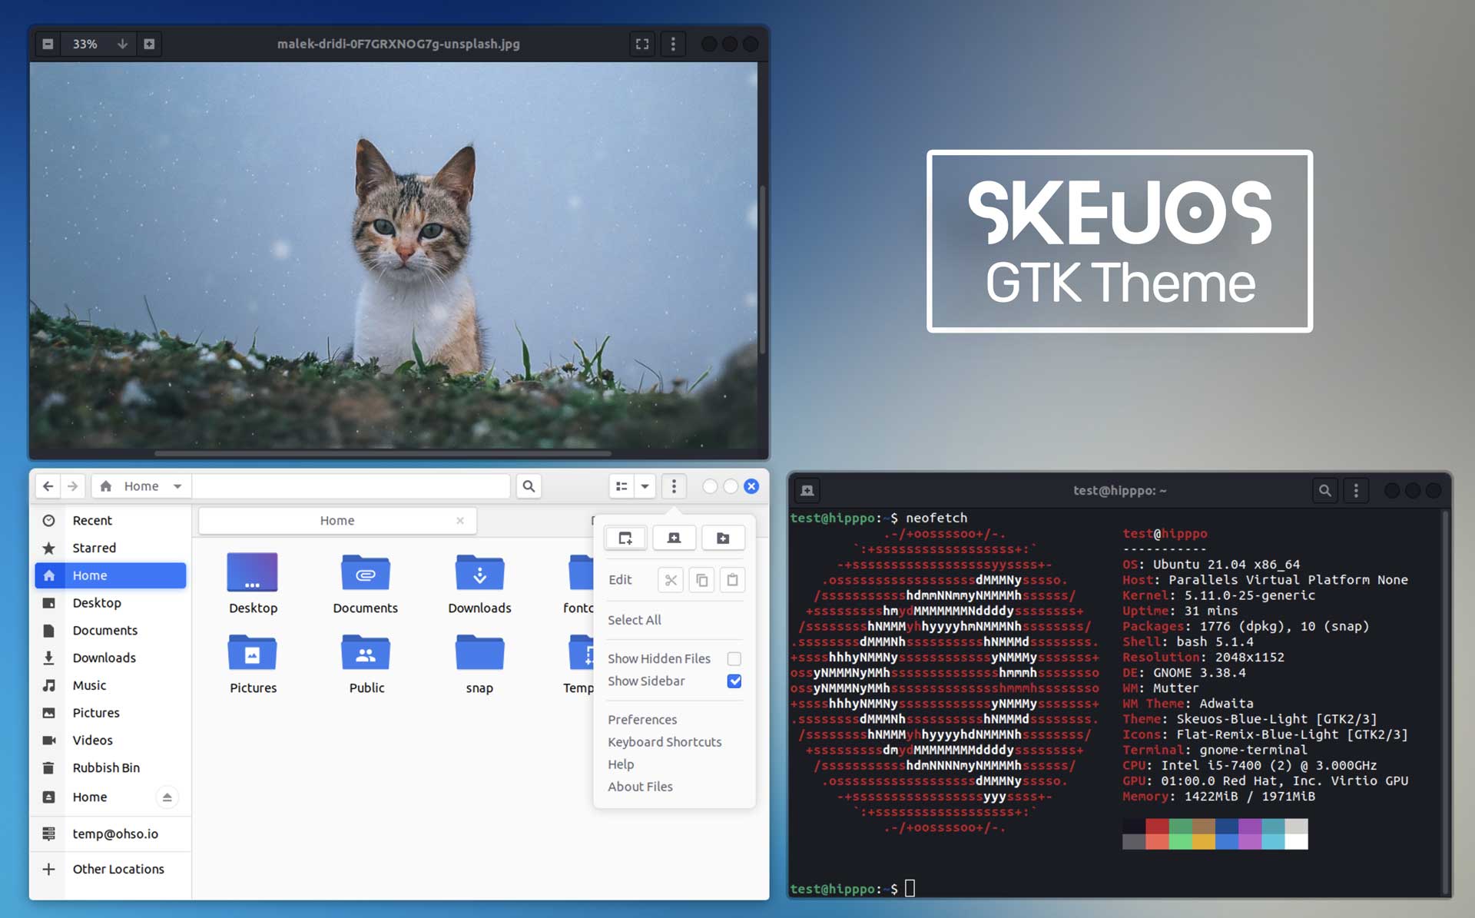Image resolution: width=1475 pixels, height=918 pixels.
Task: Select Downloads in Files sidebar
Action: click(111, 658)
